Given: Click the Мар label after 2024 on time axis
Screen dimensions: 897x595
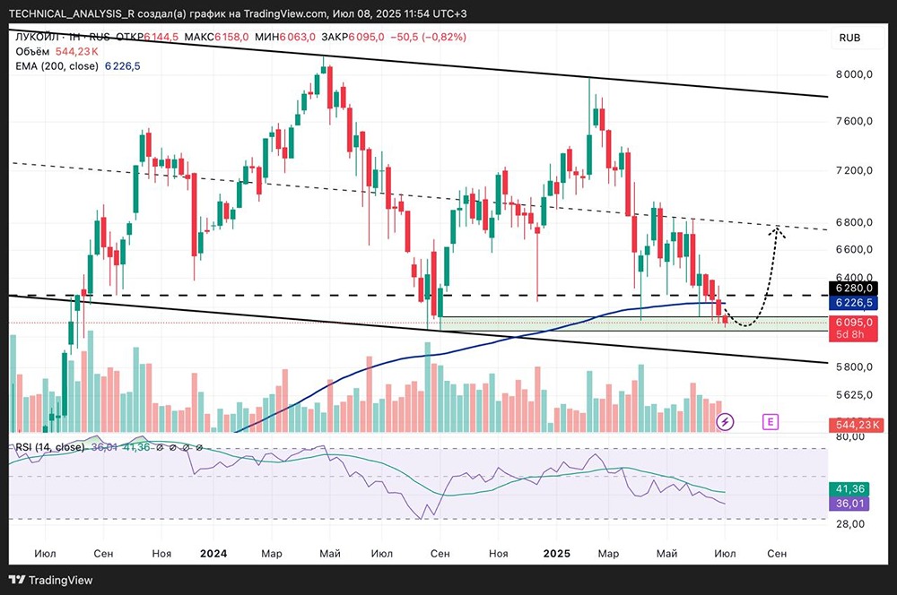Looking at the screenshot, I should [272, 553].
